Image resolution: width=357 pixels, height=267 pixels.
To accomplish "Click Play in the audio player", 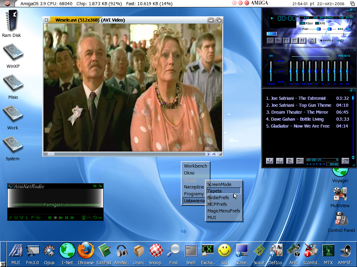I will 278,40.
